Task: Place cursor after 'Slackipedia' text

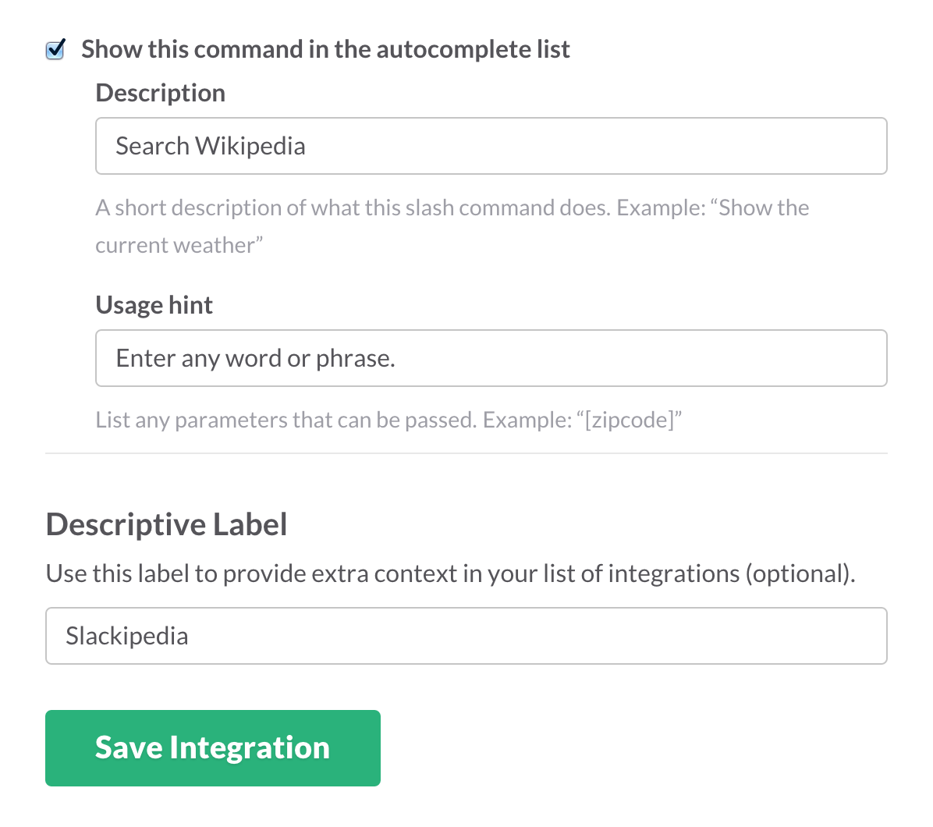Action: [190, 635]
